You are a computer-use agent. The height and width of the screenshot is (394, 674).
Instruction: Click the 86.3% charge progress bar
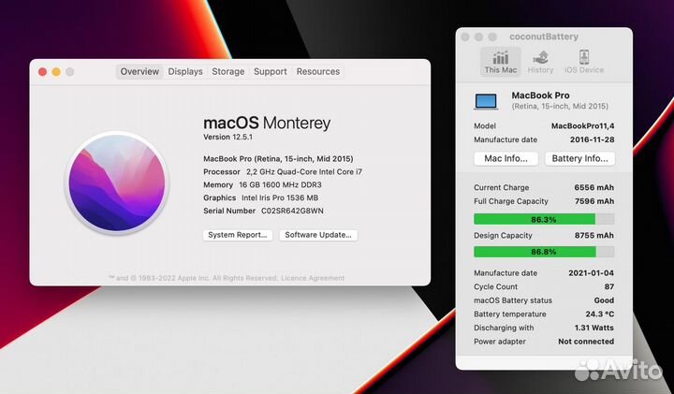point(544,220)
